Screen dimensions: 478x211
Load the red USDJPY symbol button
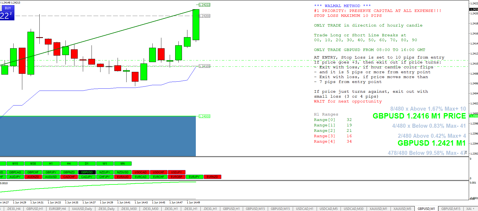click(x=177, y=172)
